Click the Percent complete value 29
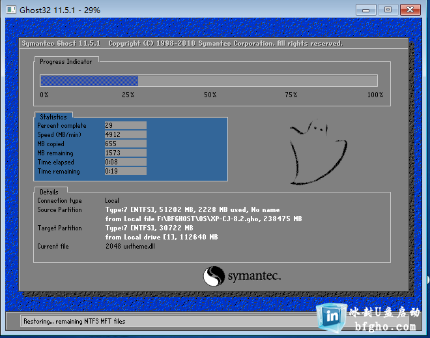Screen dimensions: 430x338 [125, 125]
